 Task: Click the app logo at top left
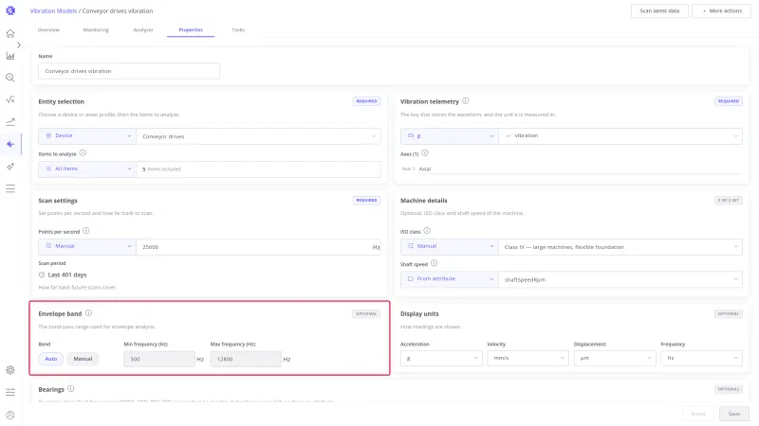[10, 10]
